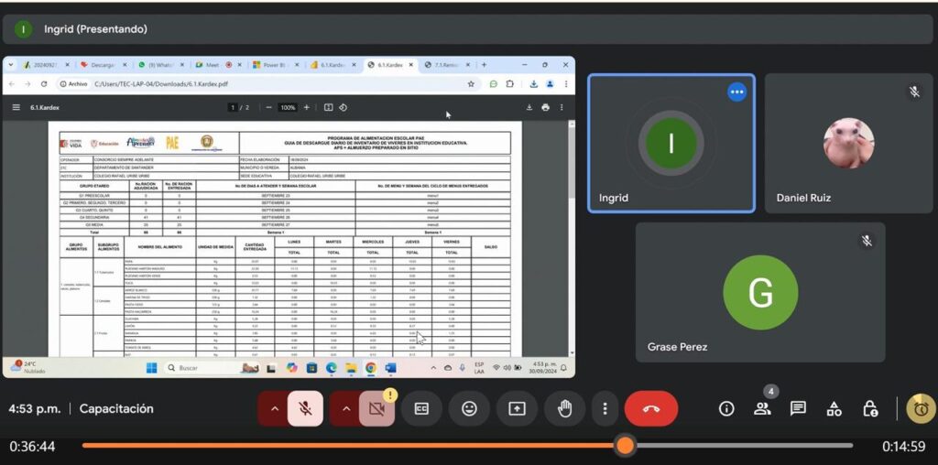The height and width of the screenshot is (465, 938).
Task: Click the present screen icon
Action: (517, 409)
